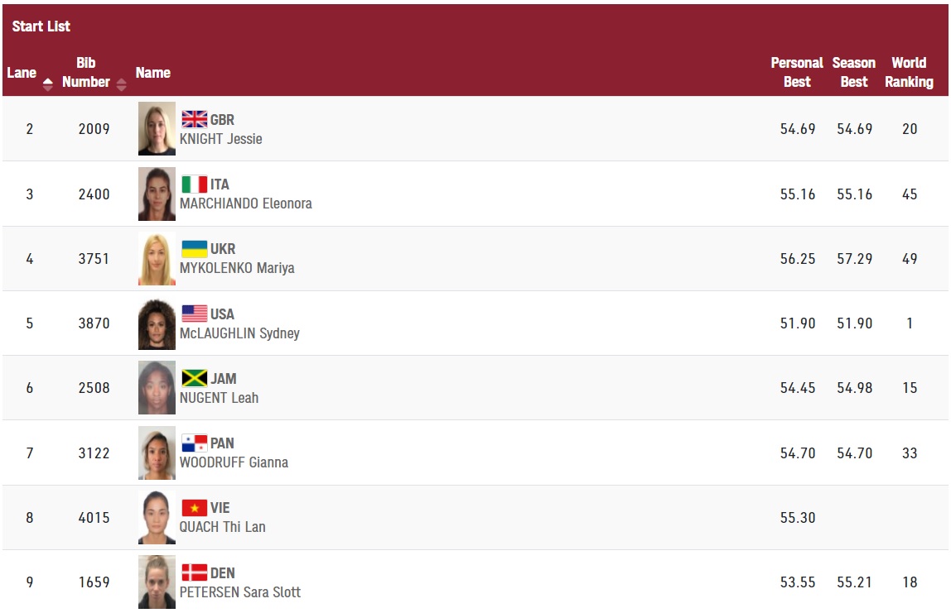Image resolution: width=951 pixels, height=613 pixels.
Task: Open McLAUGHLIN Sydney athlete profile
Action: [239, 333]
